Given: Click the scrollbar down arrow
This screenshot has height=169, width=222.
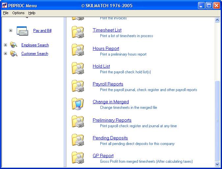Looking at the screenshot, I should click(217, 164).
